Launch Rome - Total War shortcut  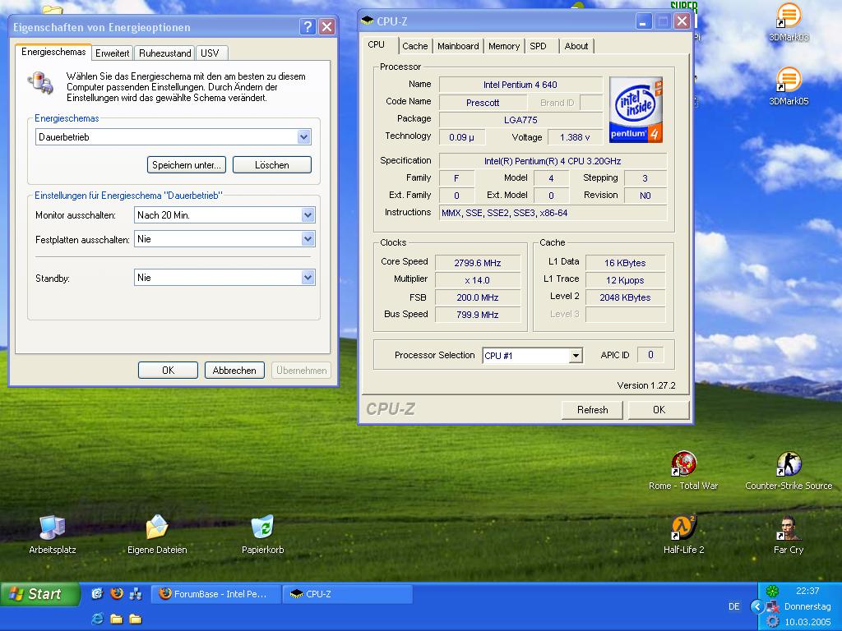pos(683,471)
